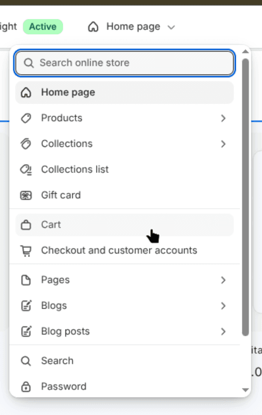The width and height of the screenshot is (262, 415).
Task: Click the Cart bag icon
Action: pyautogui.click(x=26, y=225)
